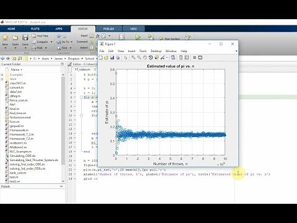
Task: Toggle Edit Plot pointer tool in Figure toolbar
Action: pos(126,58)
